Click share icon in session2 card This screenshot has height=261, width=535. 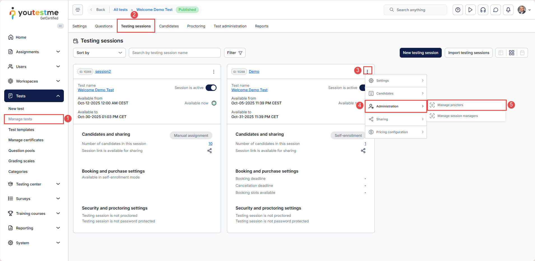point(210,151)
